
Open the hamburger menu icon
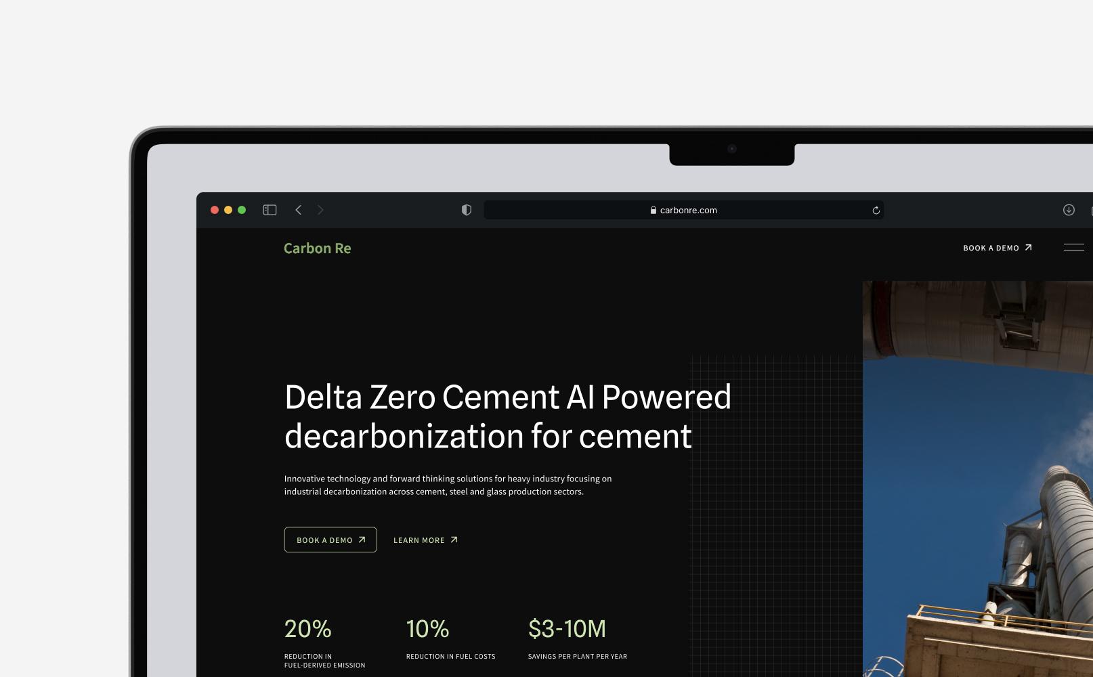click(1074, 247)
